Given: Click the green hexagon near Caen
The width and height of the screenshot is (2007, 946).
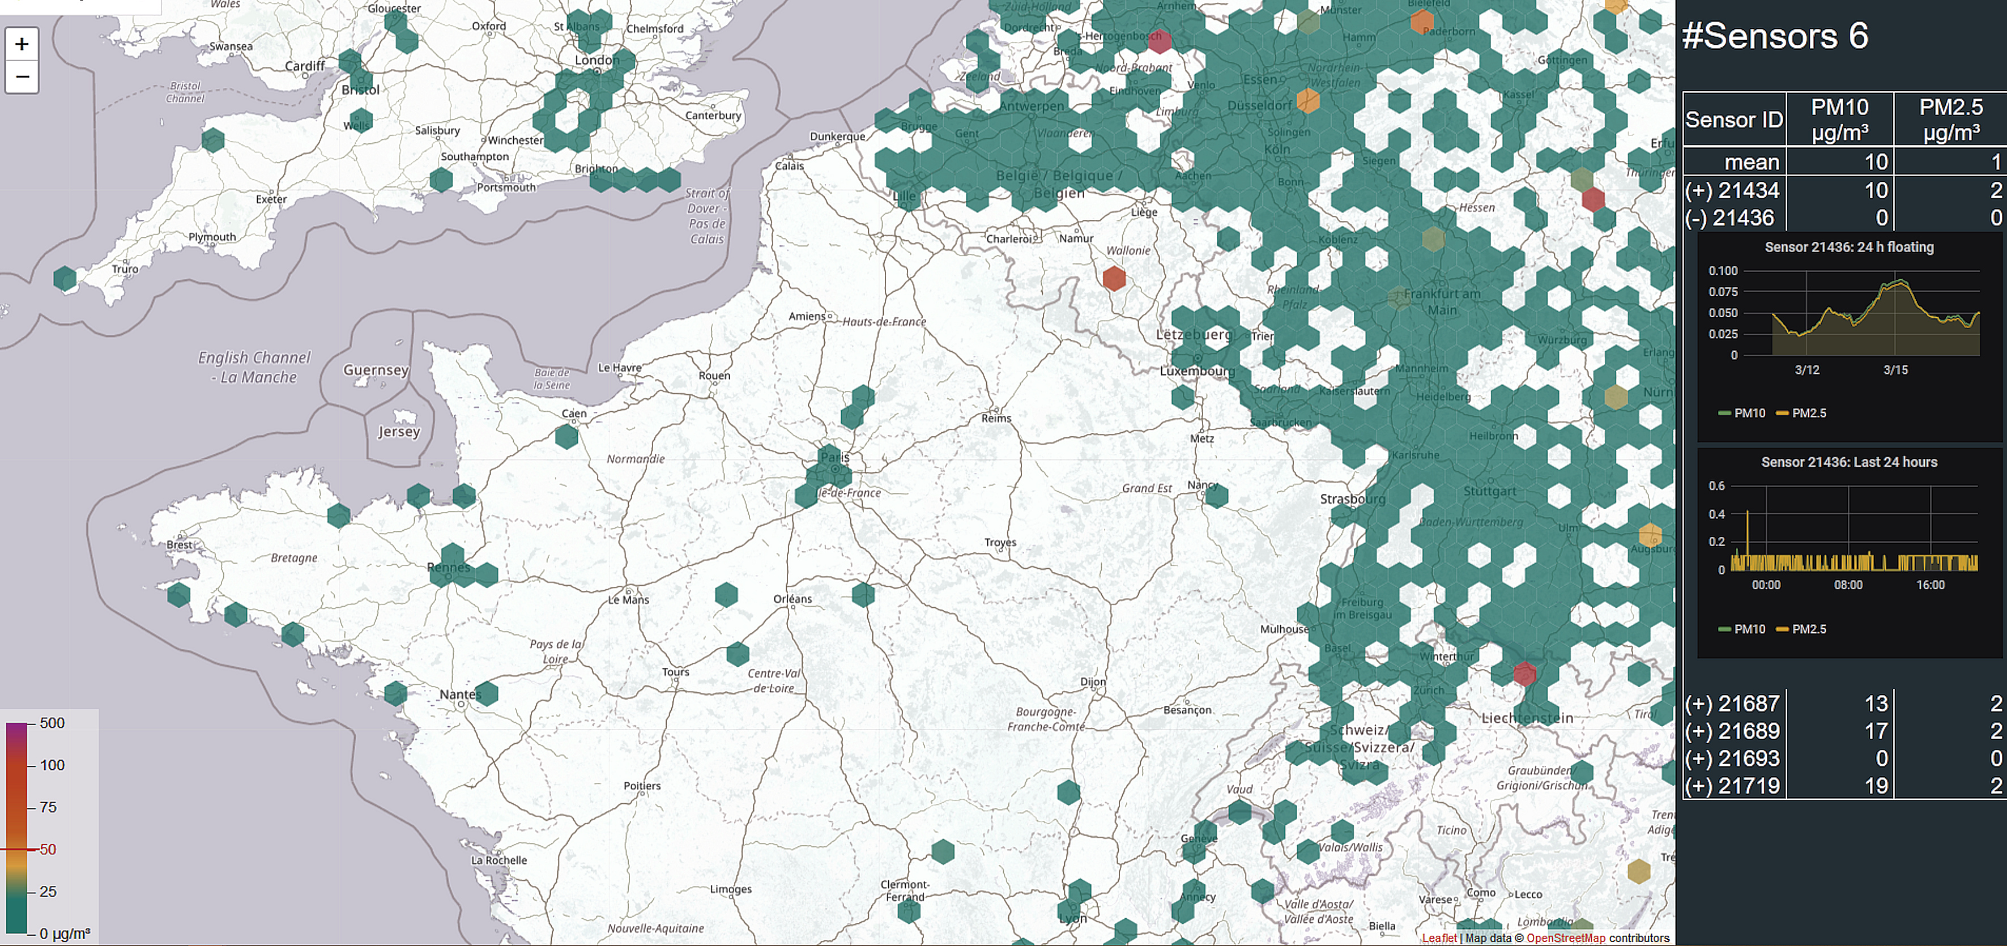Looking at the screenshot, I should 566,436.
